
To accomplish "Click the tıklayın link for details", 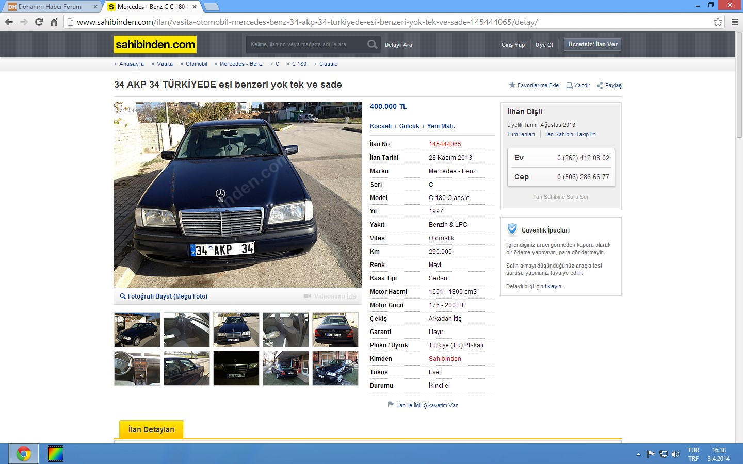I will pos(553,286).
